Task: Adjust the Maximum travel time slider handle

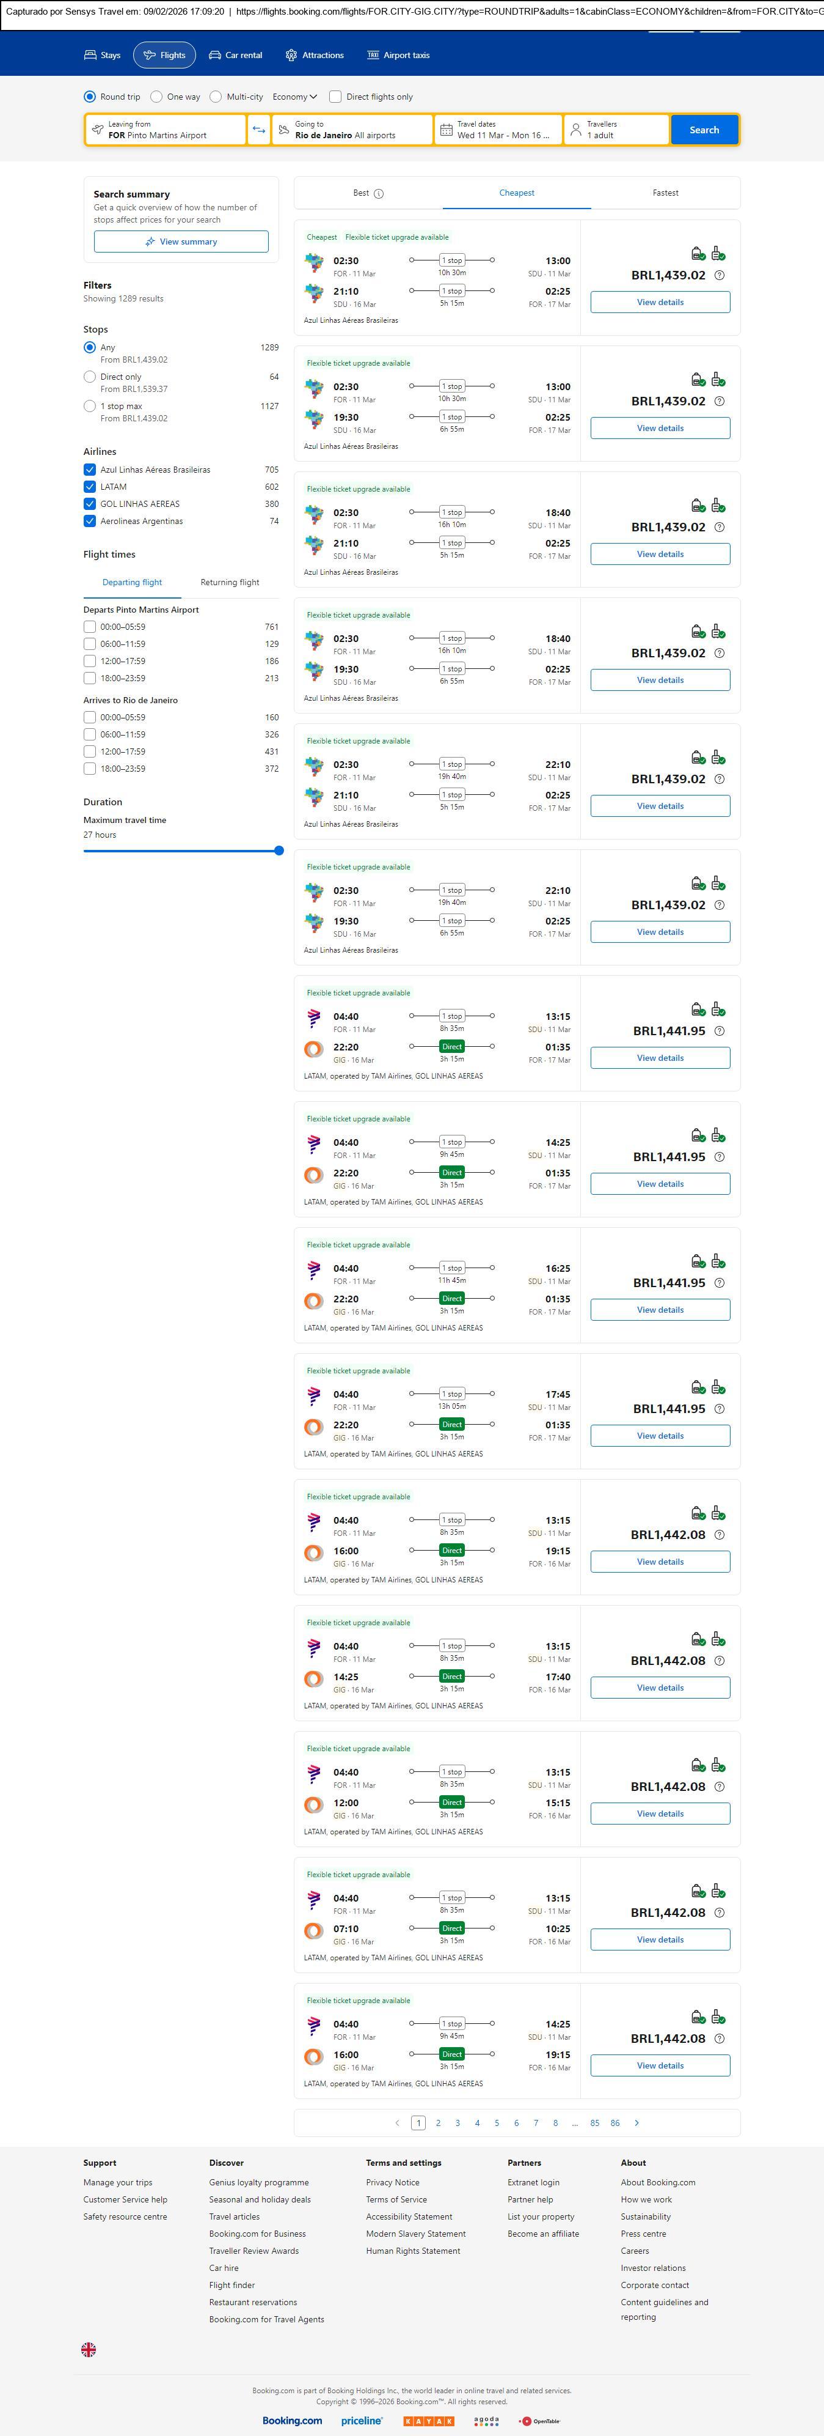Action: click(279, 851)
